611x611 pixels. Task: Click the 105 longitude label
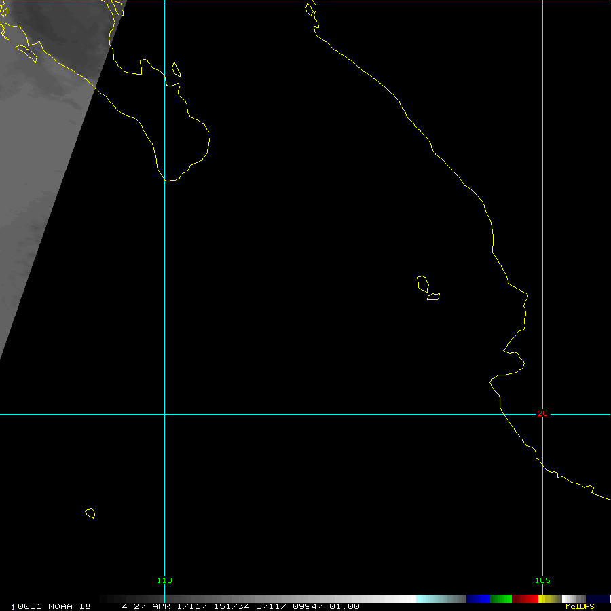542,580
